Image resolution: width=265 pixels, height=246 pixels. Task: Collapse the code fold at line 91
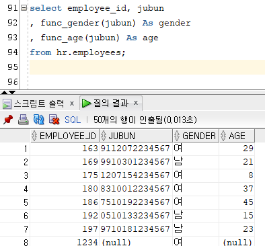pos(24,8)
